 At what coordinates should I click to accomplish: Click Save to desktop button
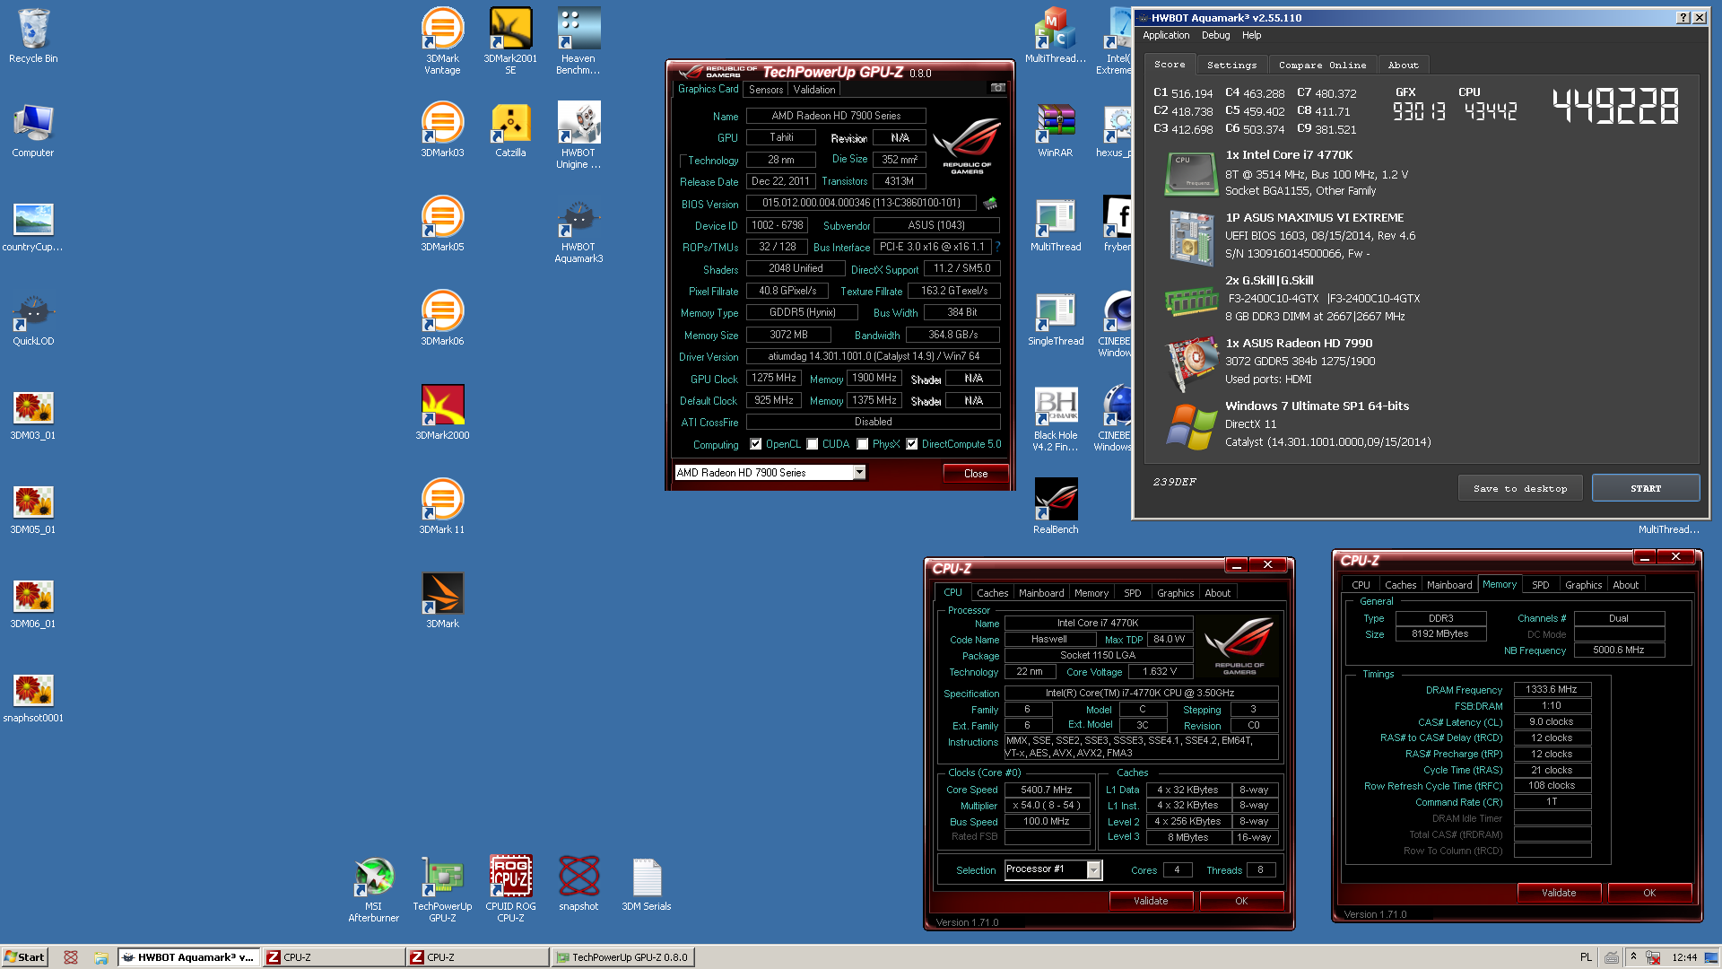[x=1520, y=488]
